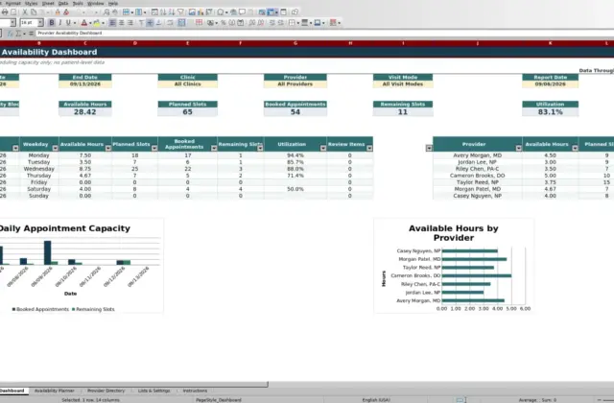
Task: Toggle the AutoFilter funnel icon
Action: pyautogui.click(x=180, y=12)
